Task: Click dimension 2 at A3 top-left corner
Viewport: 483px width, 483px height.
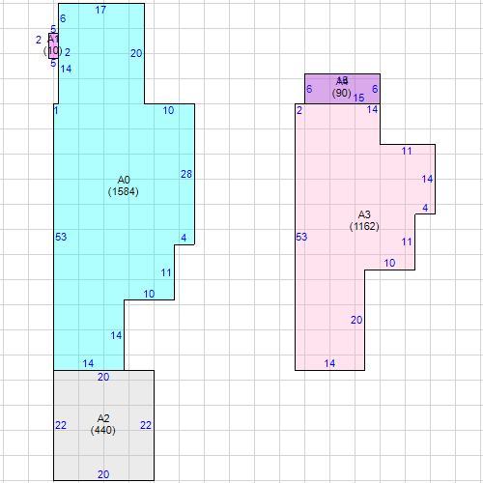Action: (x=299, y=110)
